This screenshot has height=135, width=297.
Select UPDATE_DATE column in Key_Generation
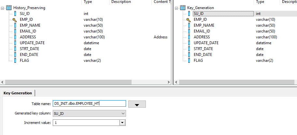pyautogui.click(x=206, y=43)
